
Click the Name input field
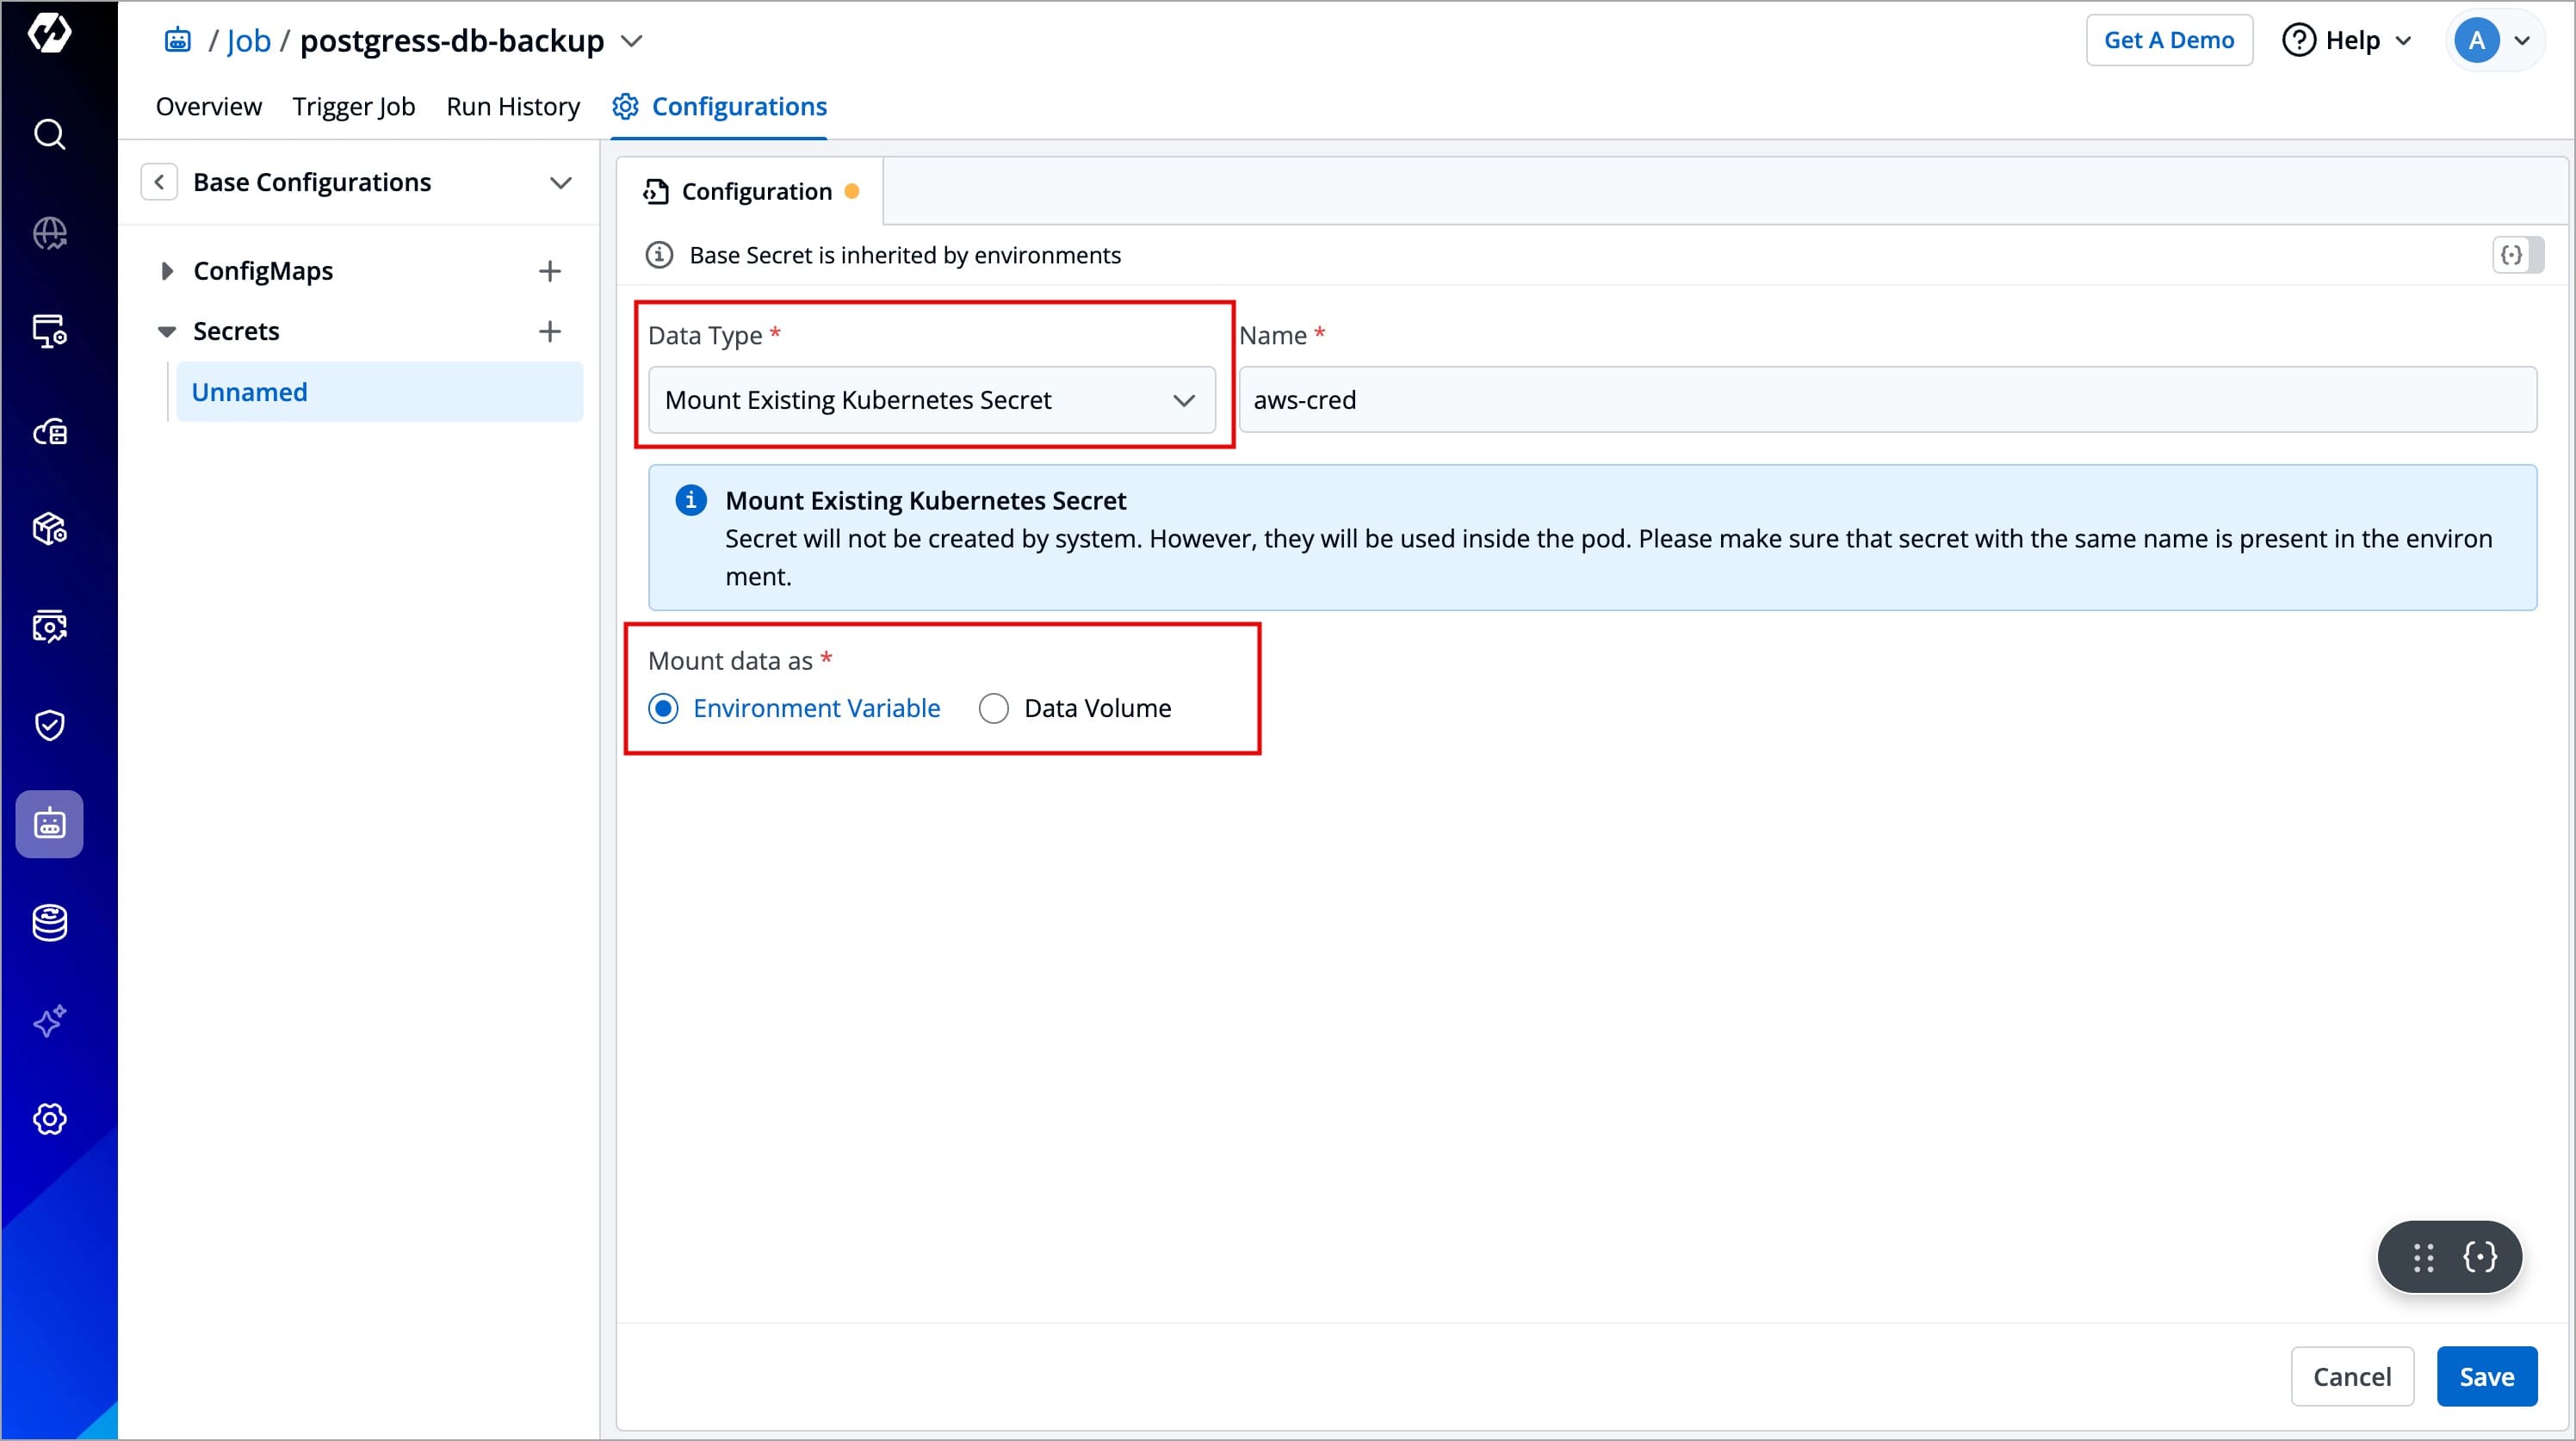1886,400
